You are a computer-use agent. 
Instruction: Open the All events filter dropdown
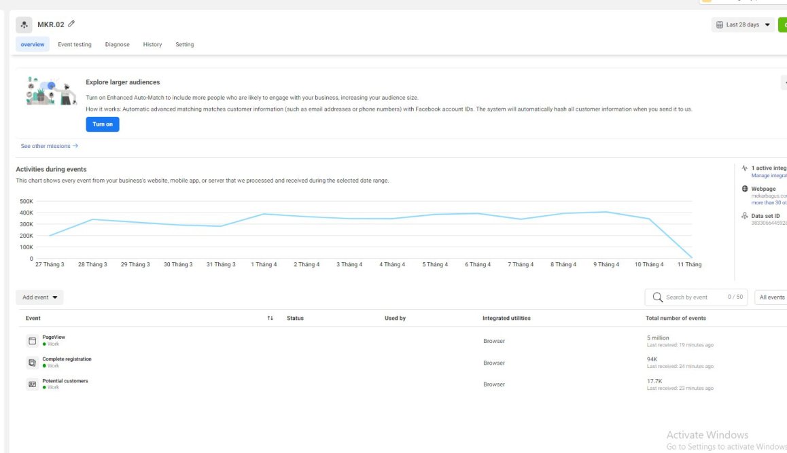coord(771,297)
